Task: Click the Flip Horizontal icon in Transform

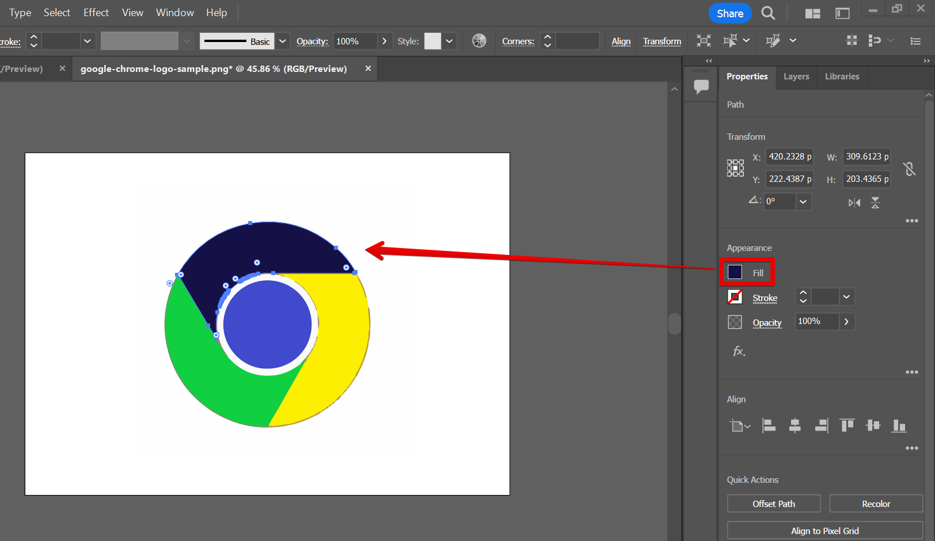Action: click(854, 203)
